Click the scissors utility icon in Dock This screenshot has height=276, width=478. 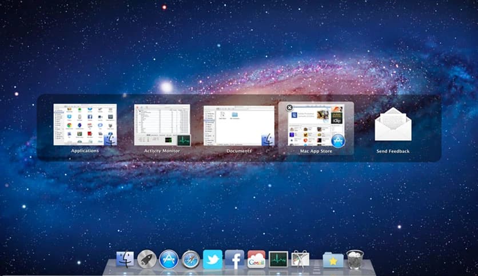click(x=300, y=259)
